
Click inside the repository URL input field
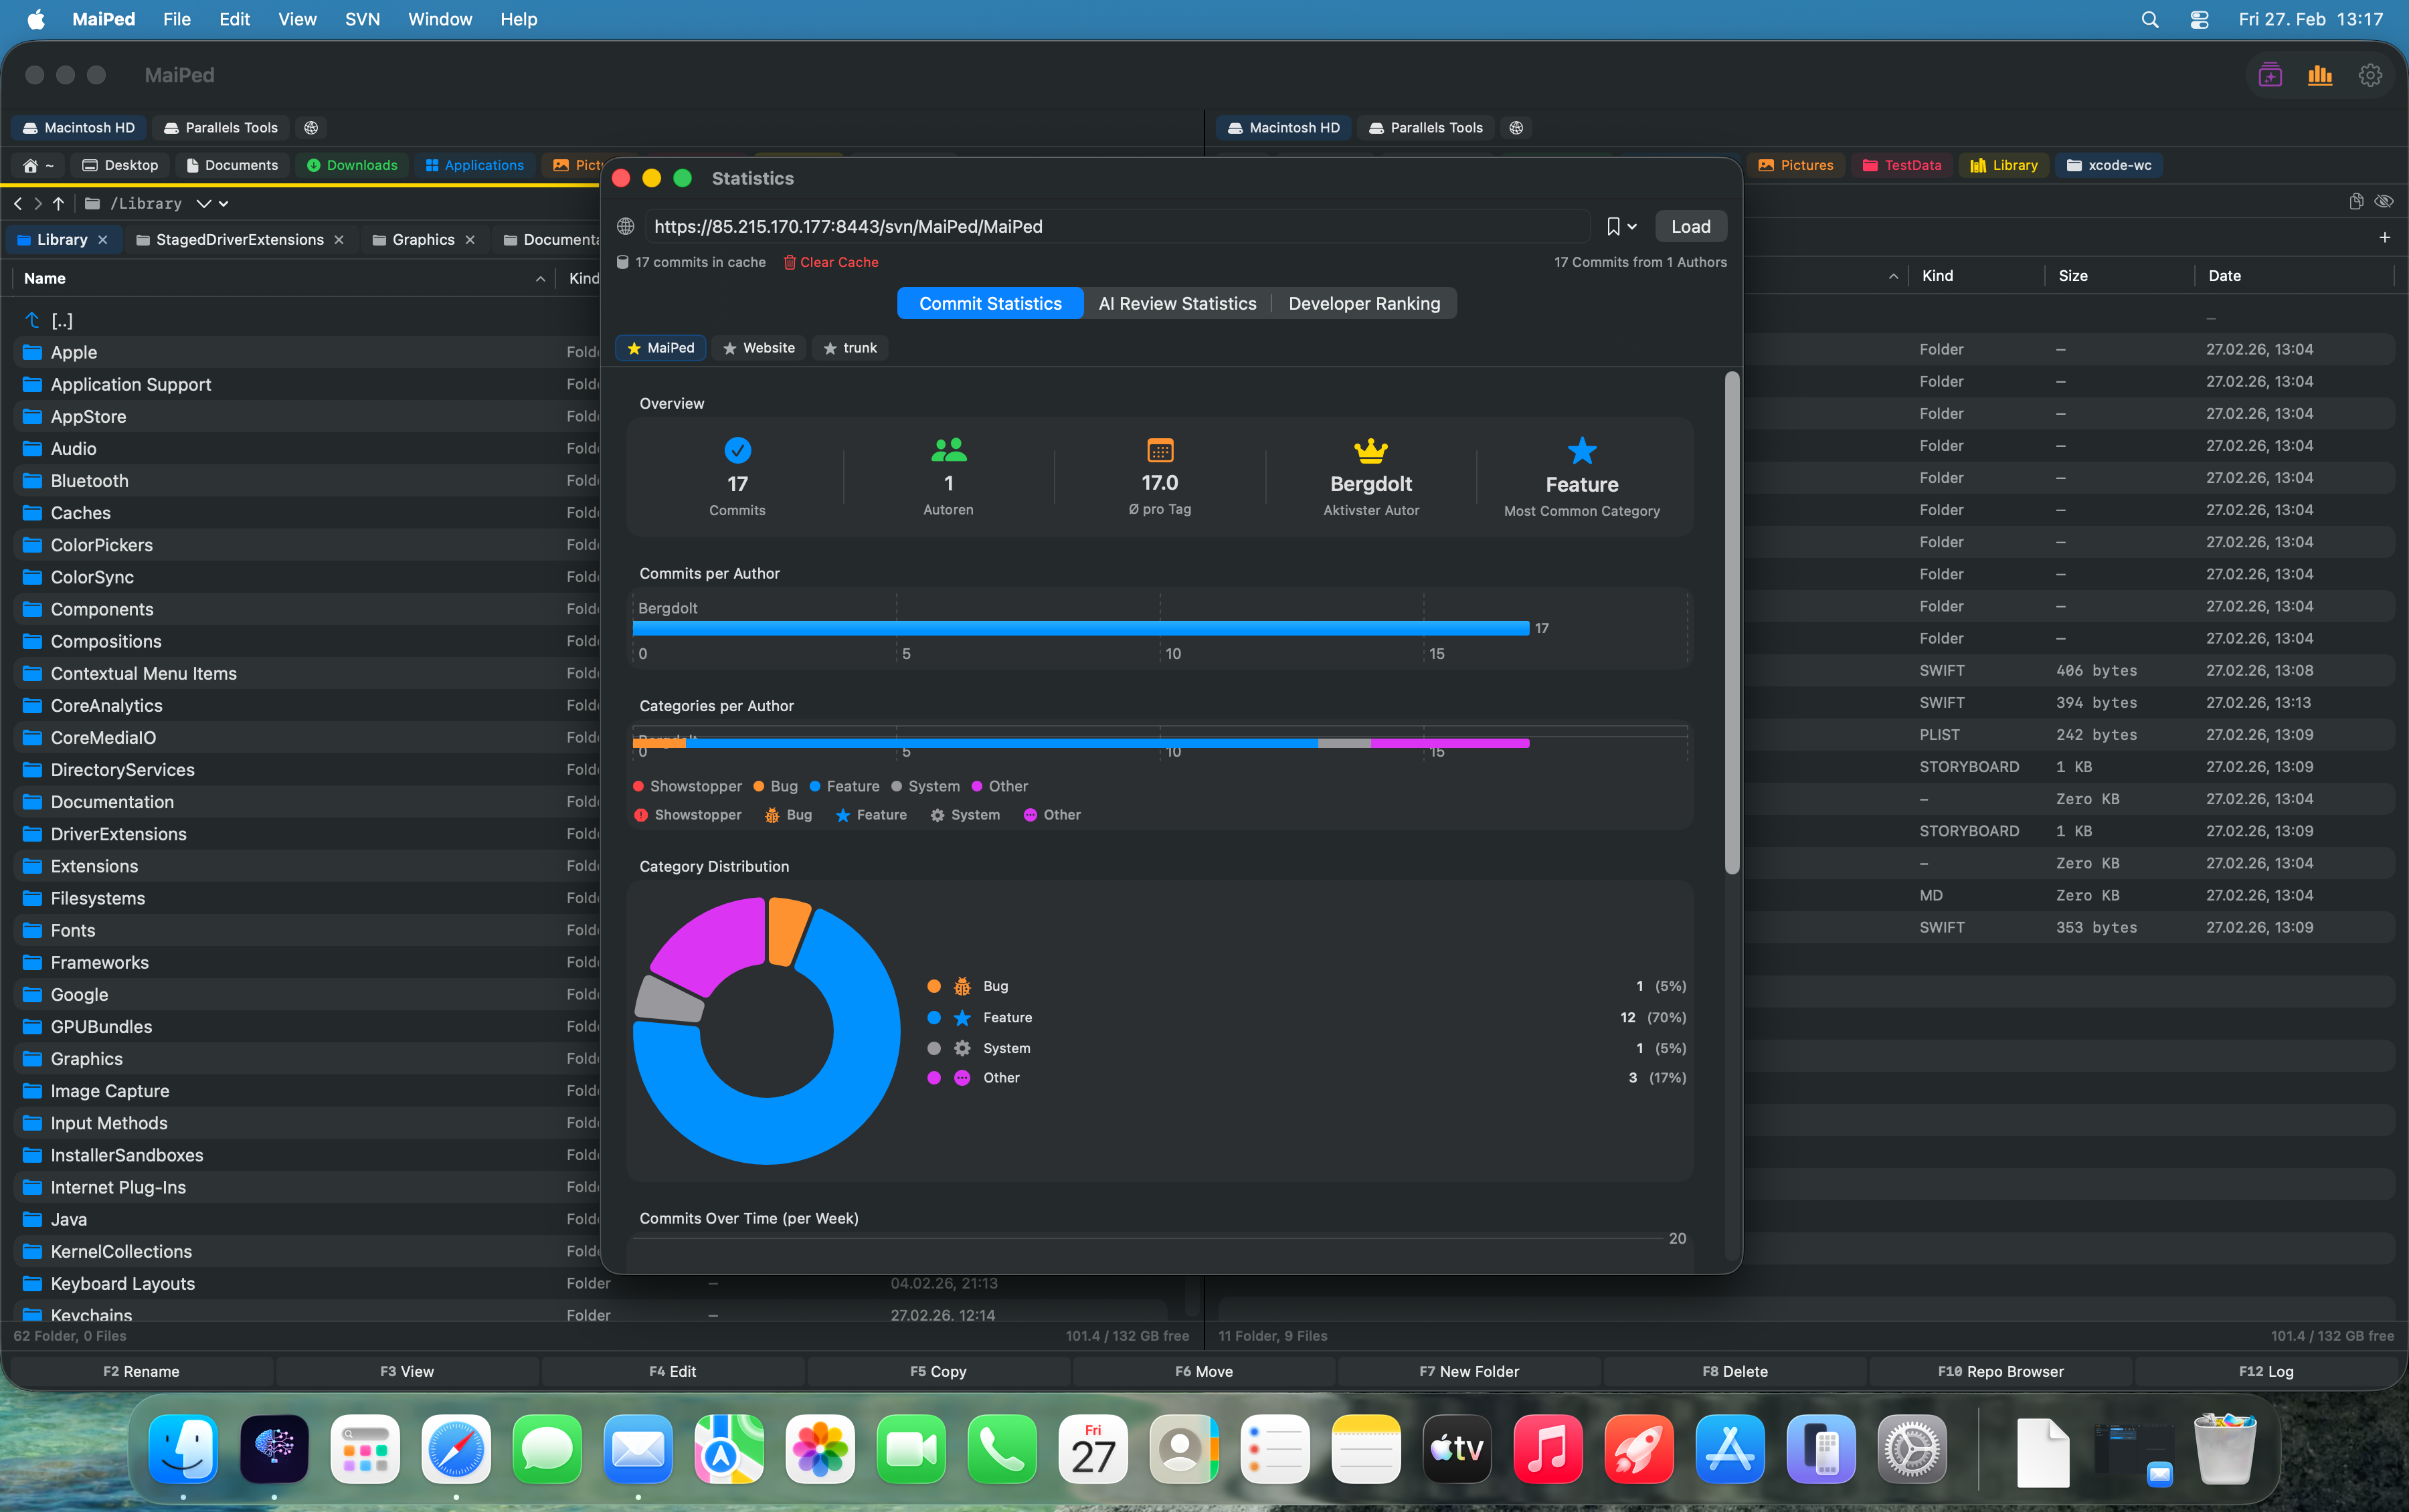click(1100, 226)
